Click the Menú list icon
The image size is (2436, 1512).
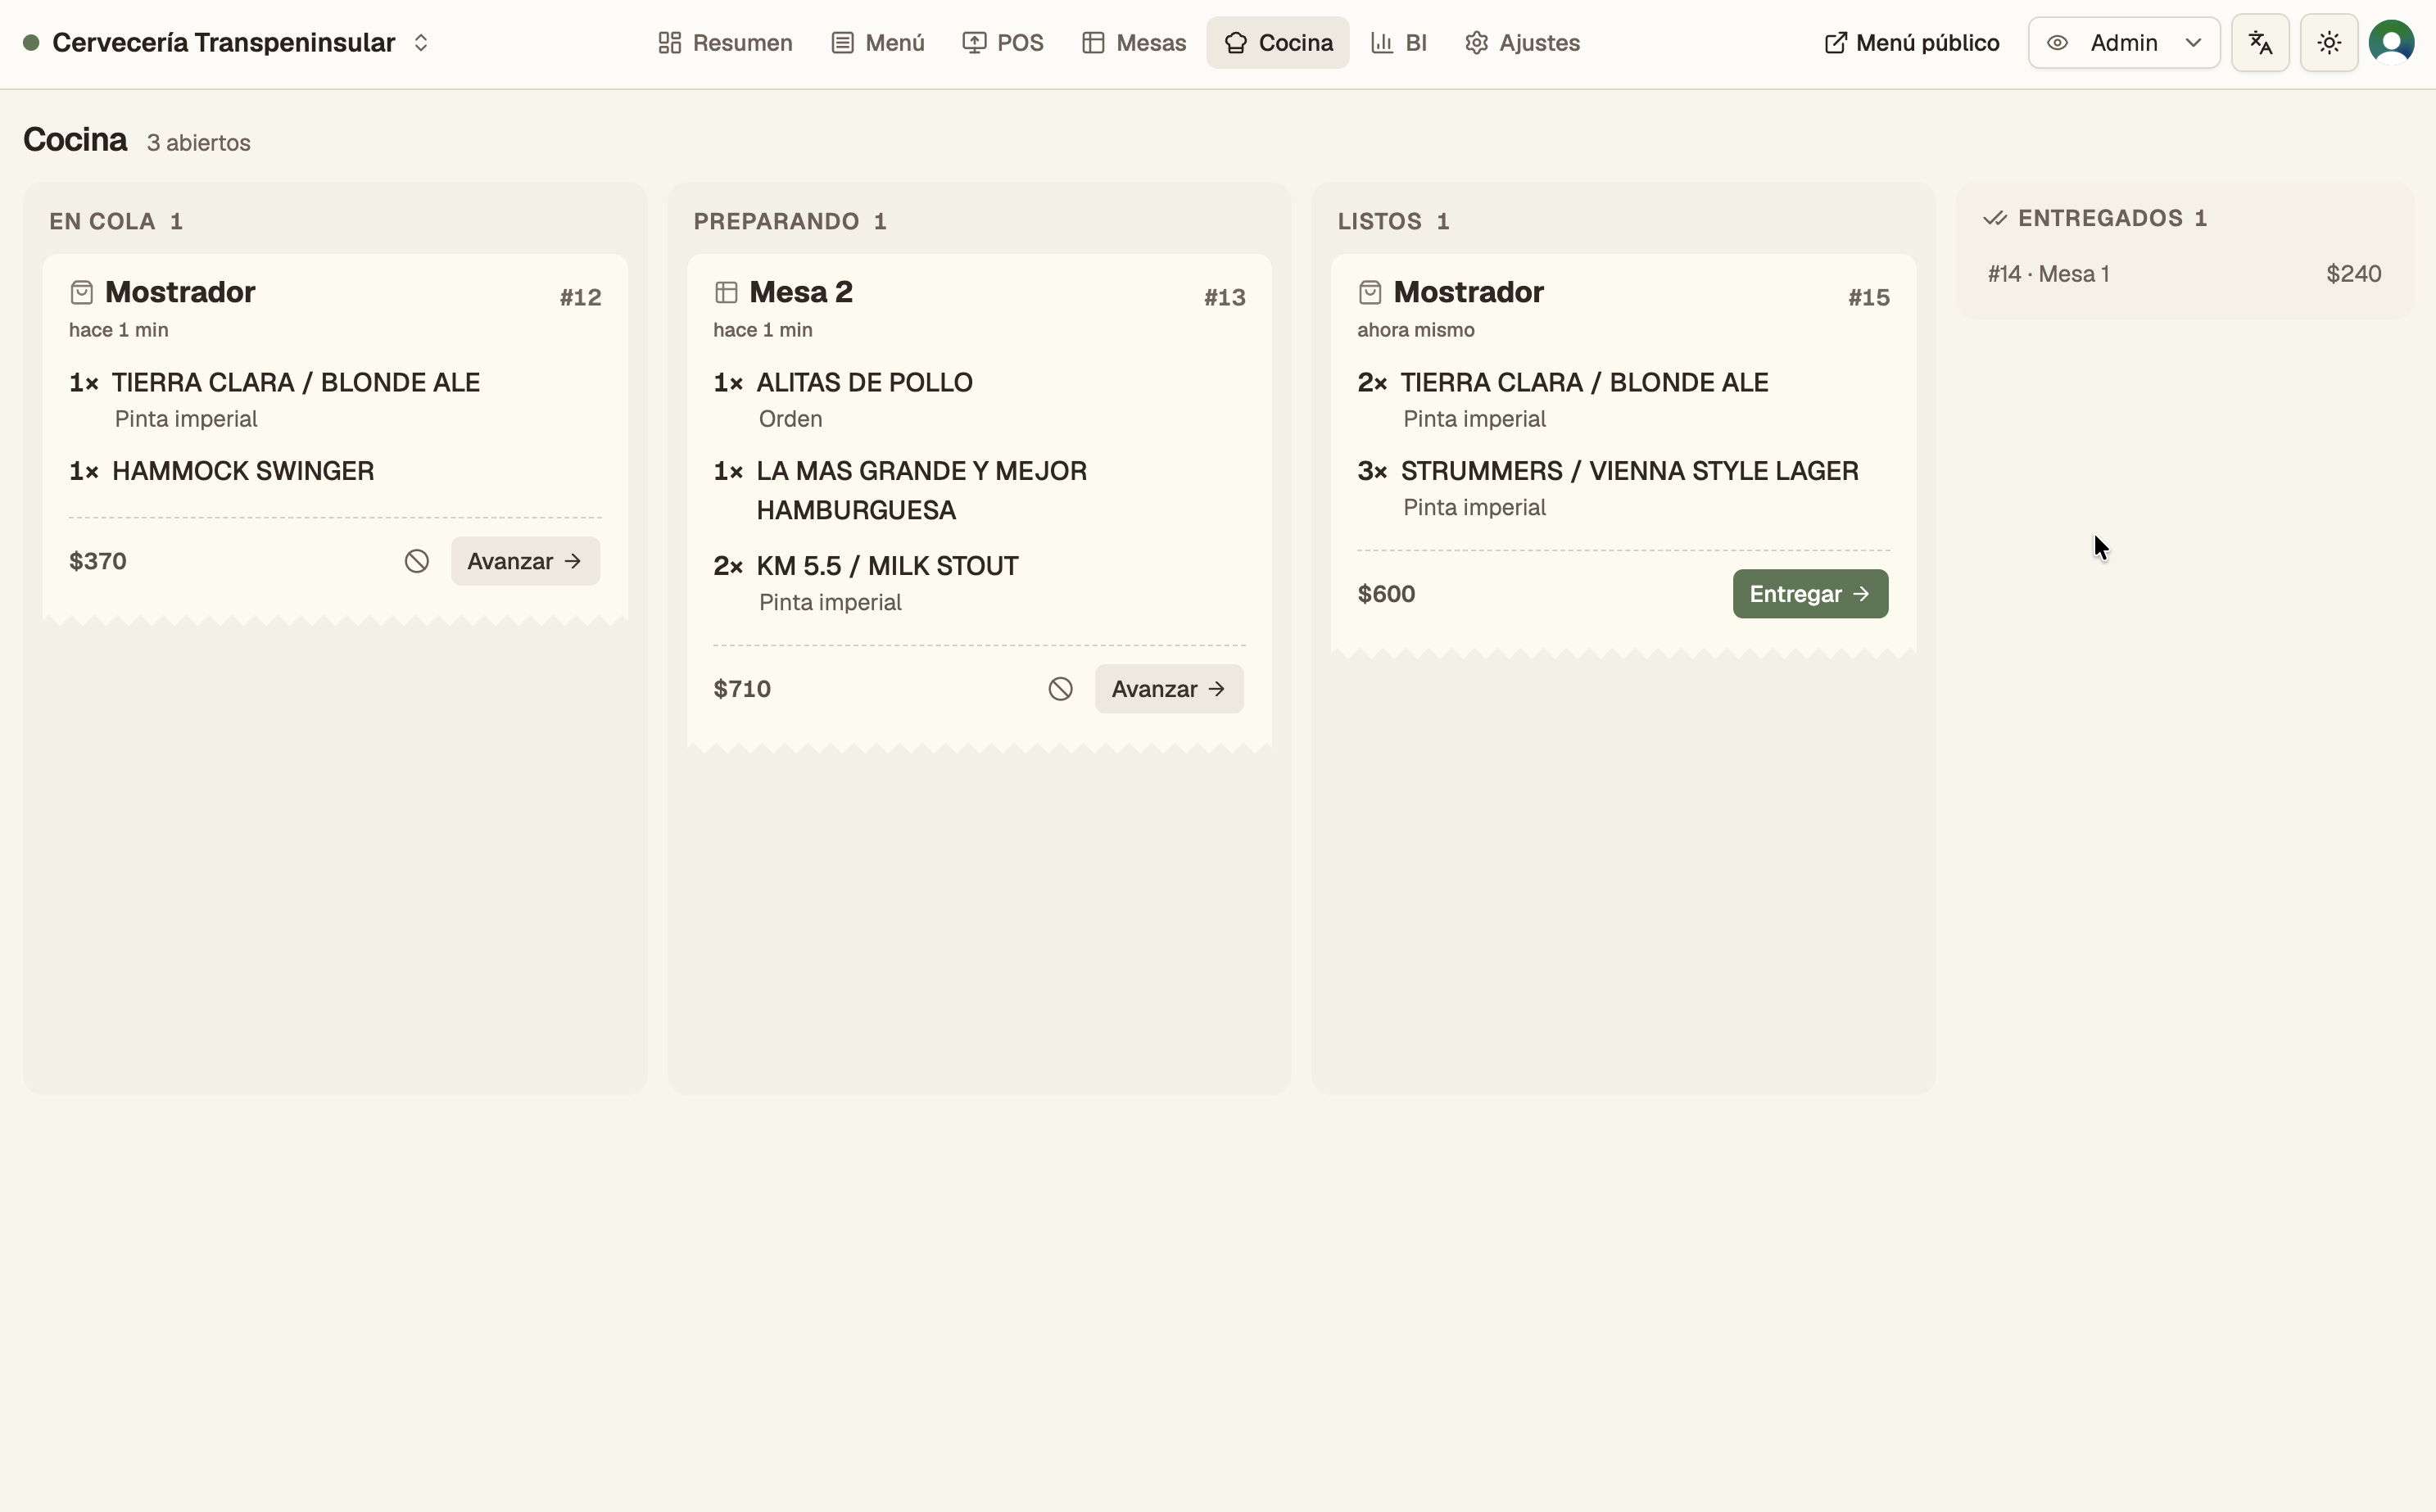coord(843,43)
